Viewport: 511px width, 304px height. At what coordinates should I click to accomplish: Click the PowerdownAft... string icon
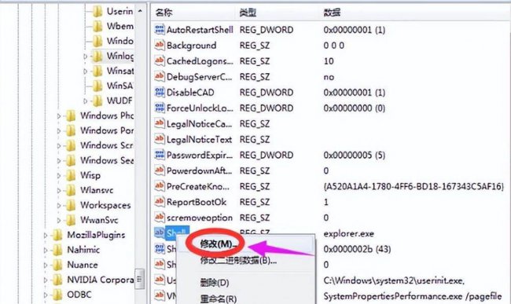tap(160, 170)
